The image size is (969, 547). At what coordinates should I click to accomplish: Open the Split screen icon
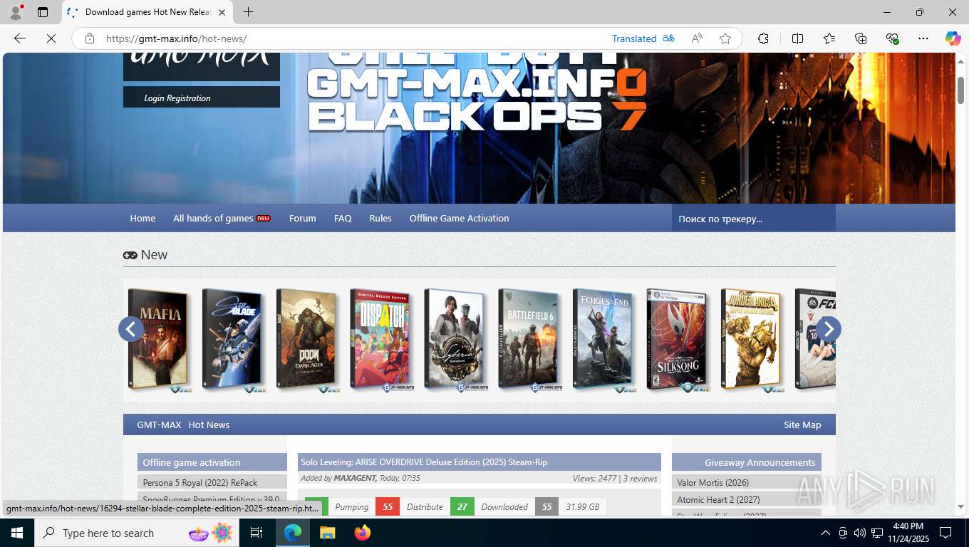tap(797, 38)
